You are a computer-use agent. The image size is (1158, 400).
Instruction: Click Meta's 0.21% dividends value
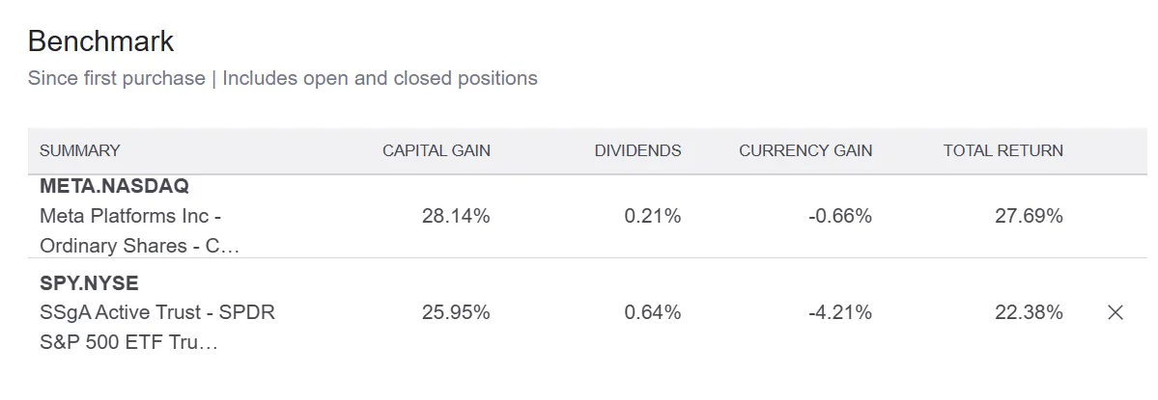tap(652, 217)
